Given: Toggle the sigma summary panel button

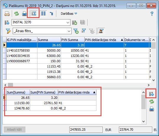Looking at the screenshot, I should [34, 13].
